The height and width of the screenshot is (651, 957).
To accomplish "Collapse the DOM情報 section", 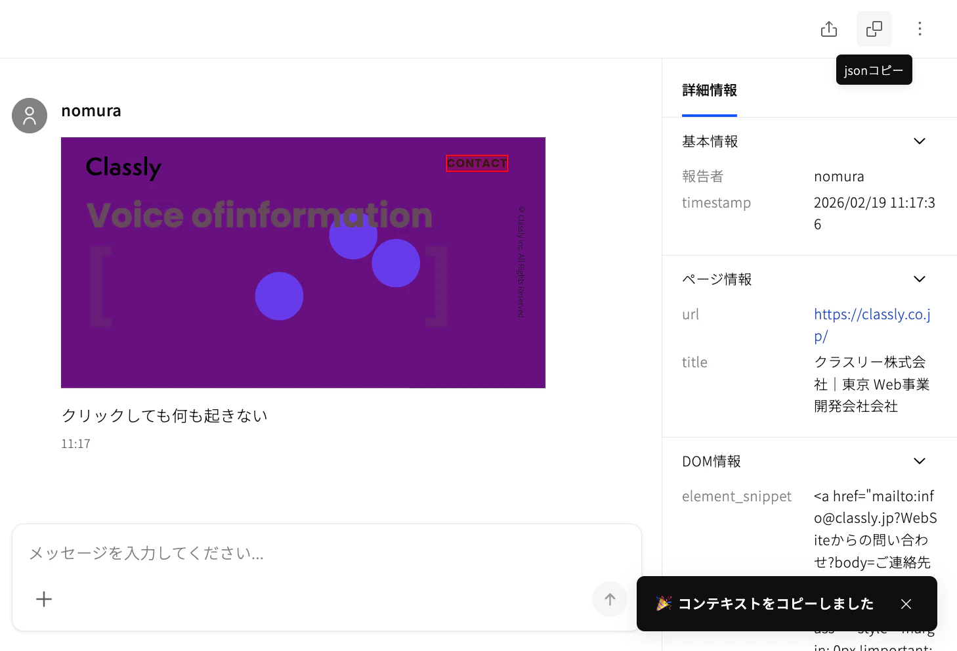I will (920, 461).
